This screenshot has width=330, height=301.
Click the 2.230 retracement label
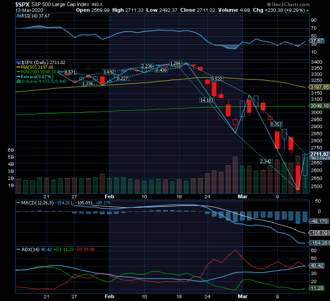(x=147, y=66)
